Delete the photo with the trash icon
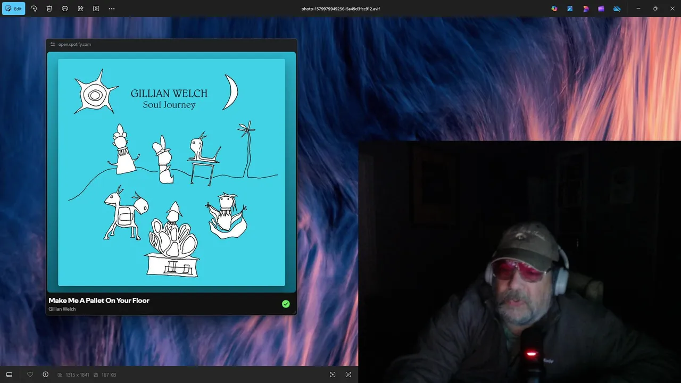 point(49,9)
